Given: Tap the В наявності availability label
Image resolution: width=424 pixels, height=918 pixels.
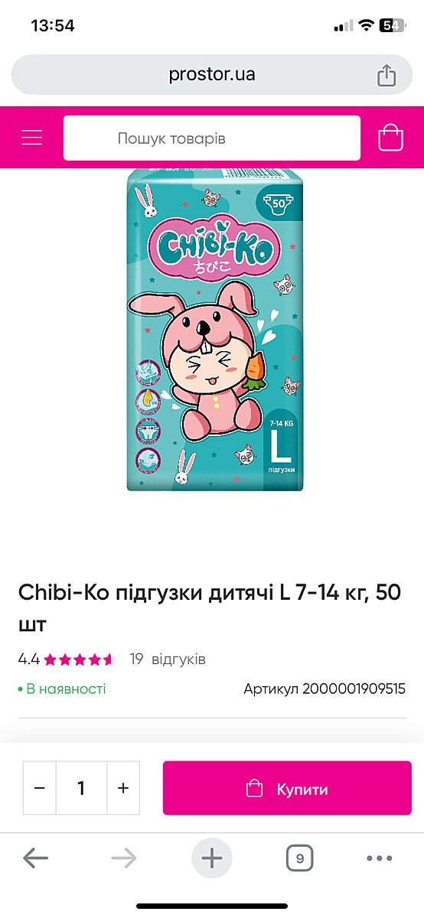Looking at the screenshot, I should click(x=62, y=688).
